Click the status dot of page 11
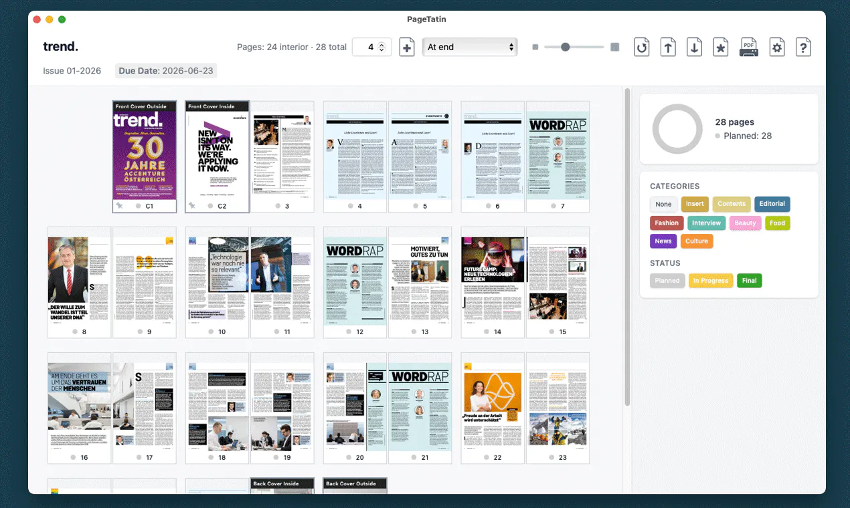Screen dimensions: 850x508 point(277,332)
